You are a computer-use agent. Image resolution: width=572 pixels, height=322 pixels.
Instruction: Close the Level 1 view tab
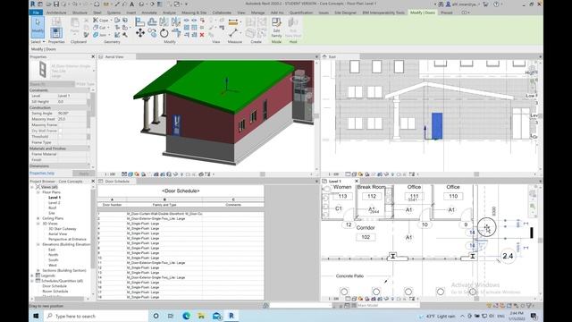point(357,181)
